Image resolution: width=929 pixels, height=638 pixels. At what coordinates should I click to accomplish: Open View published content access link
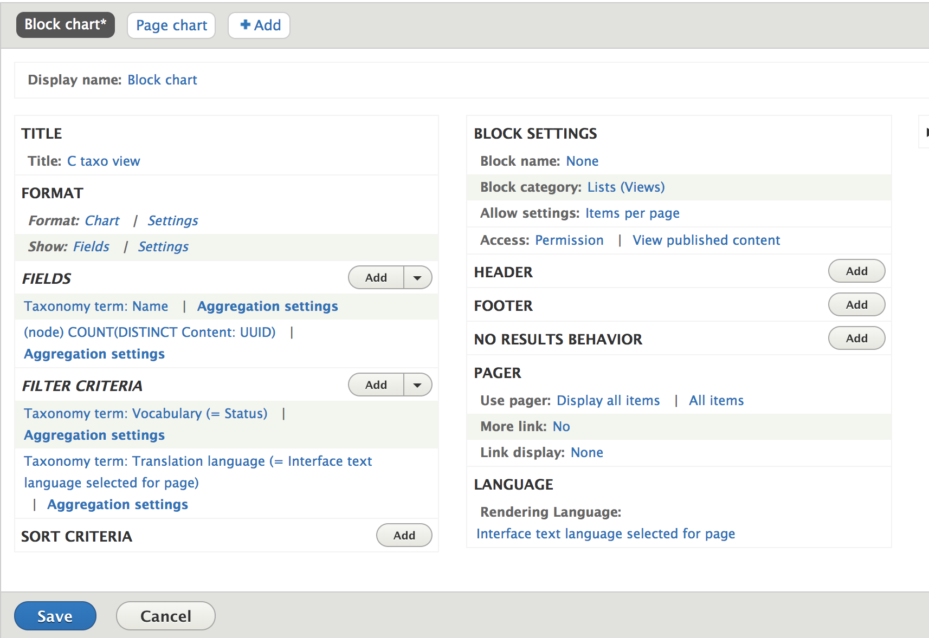706,240
